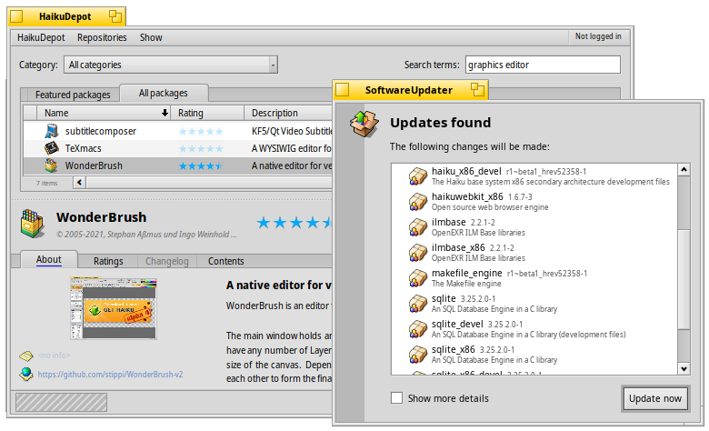Click the WonderBrush screenshot thumbnail
709x431 pixels.
pos(114,308)
